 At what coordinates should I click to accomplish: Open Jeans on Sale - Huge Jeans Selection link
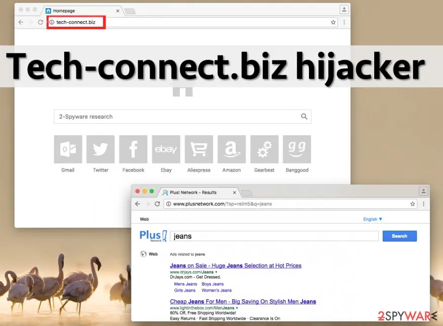236,265
